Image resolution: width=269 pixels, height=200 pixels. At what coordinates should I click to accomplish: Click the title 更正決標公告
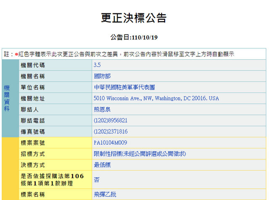(134, 18)
